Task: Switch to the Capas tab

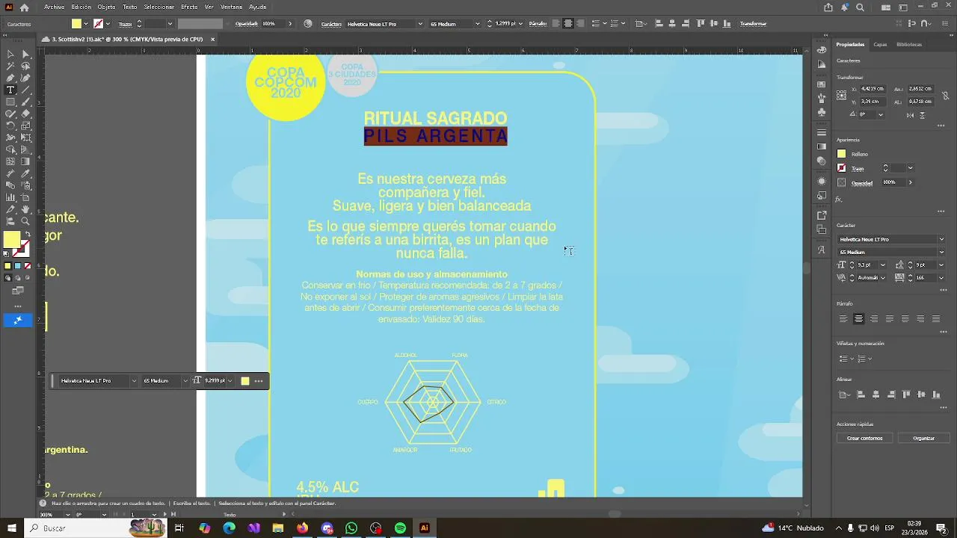Action: pos(880,45)
